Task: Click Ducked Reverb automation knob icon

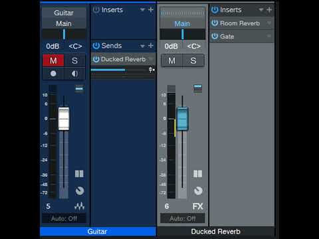Action: [198, 191]
